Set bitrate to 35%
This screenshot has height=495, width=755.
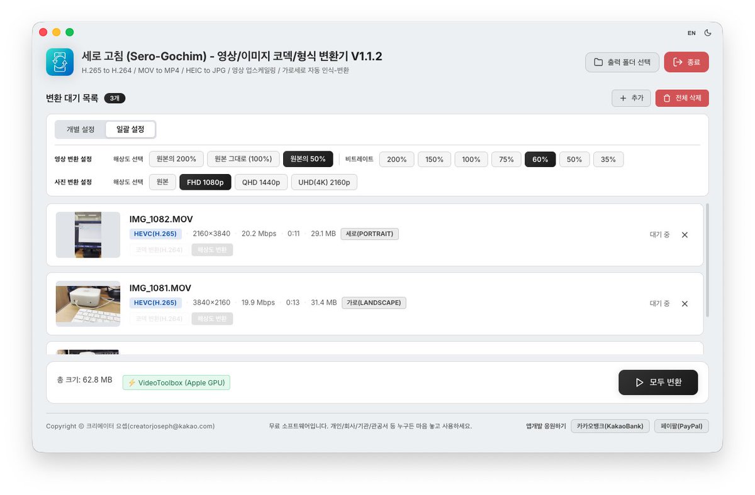[608, 159]
